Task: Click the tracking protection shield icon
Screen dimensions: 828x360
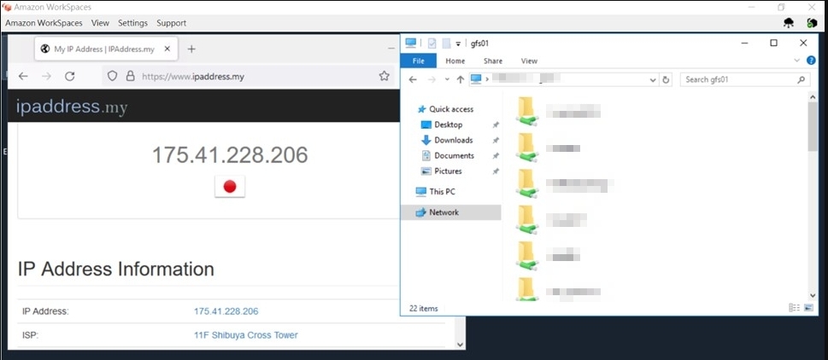Action: [x=111, y=76]
